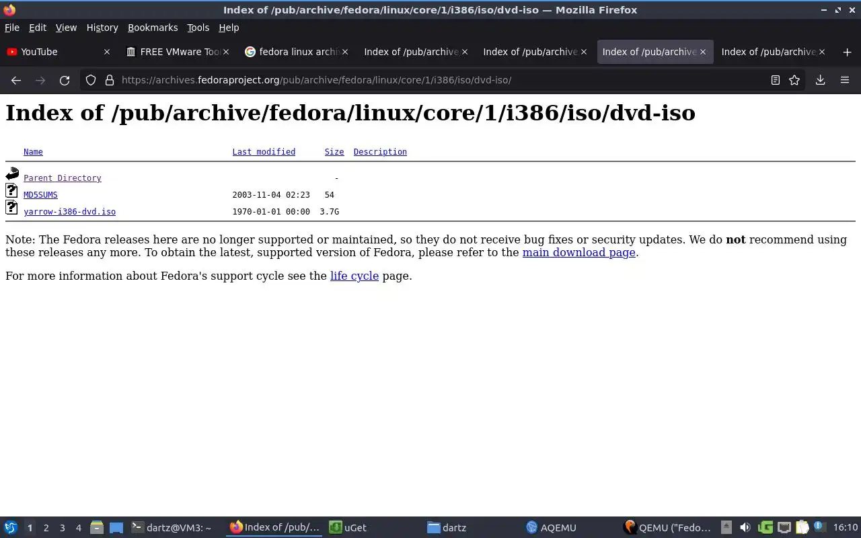Click the MD5SUMS unknown-file icon
Image resolution: width=861 pixels, height=538 pixels.
(11, 191)
